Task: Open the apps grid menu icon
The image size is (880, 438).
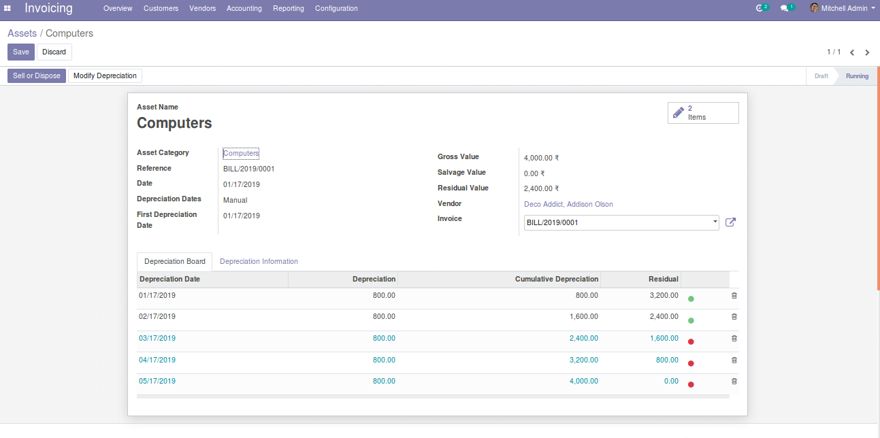Action: click(x=7, y=8)
